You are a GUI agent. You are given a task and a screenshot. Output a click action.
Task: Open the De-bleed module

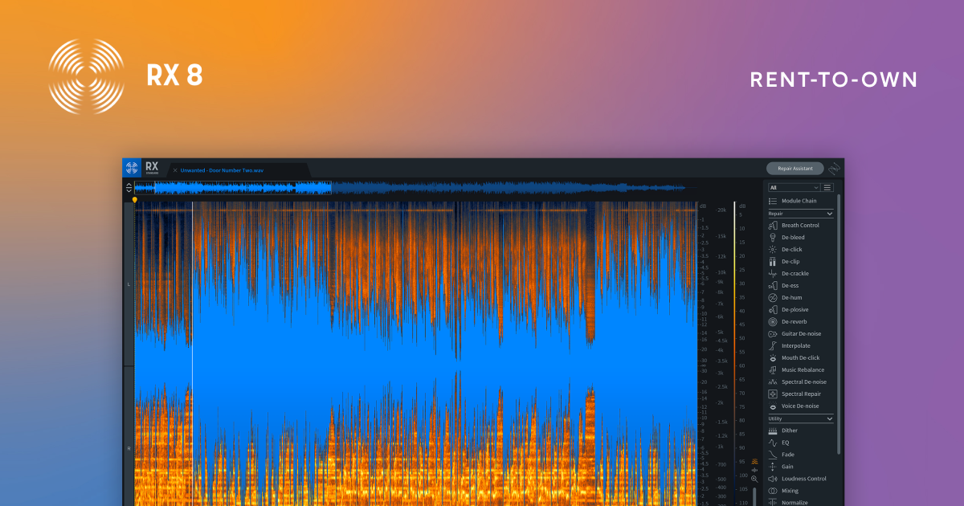click(786, 238)
